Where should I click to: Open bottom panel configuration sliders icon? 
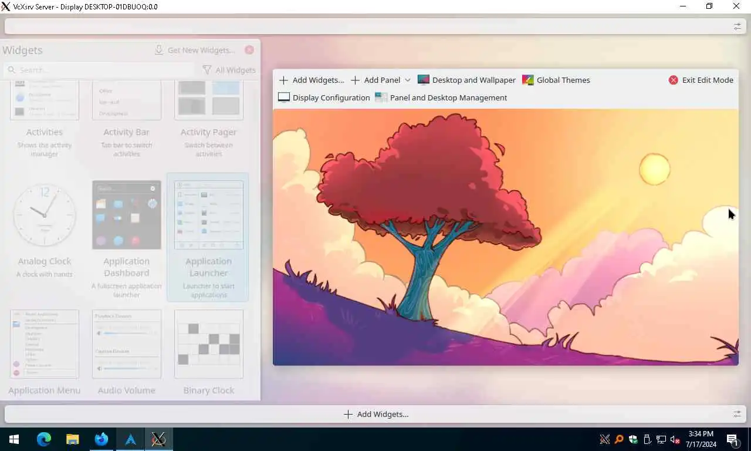pos(738,414)
